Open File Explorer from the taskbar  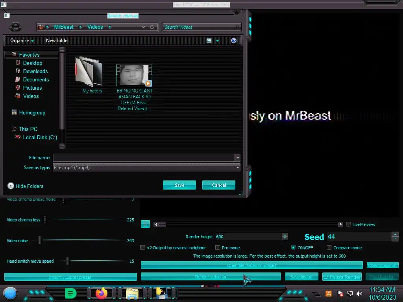(x=132, y=293)
